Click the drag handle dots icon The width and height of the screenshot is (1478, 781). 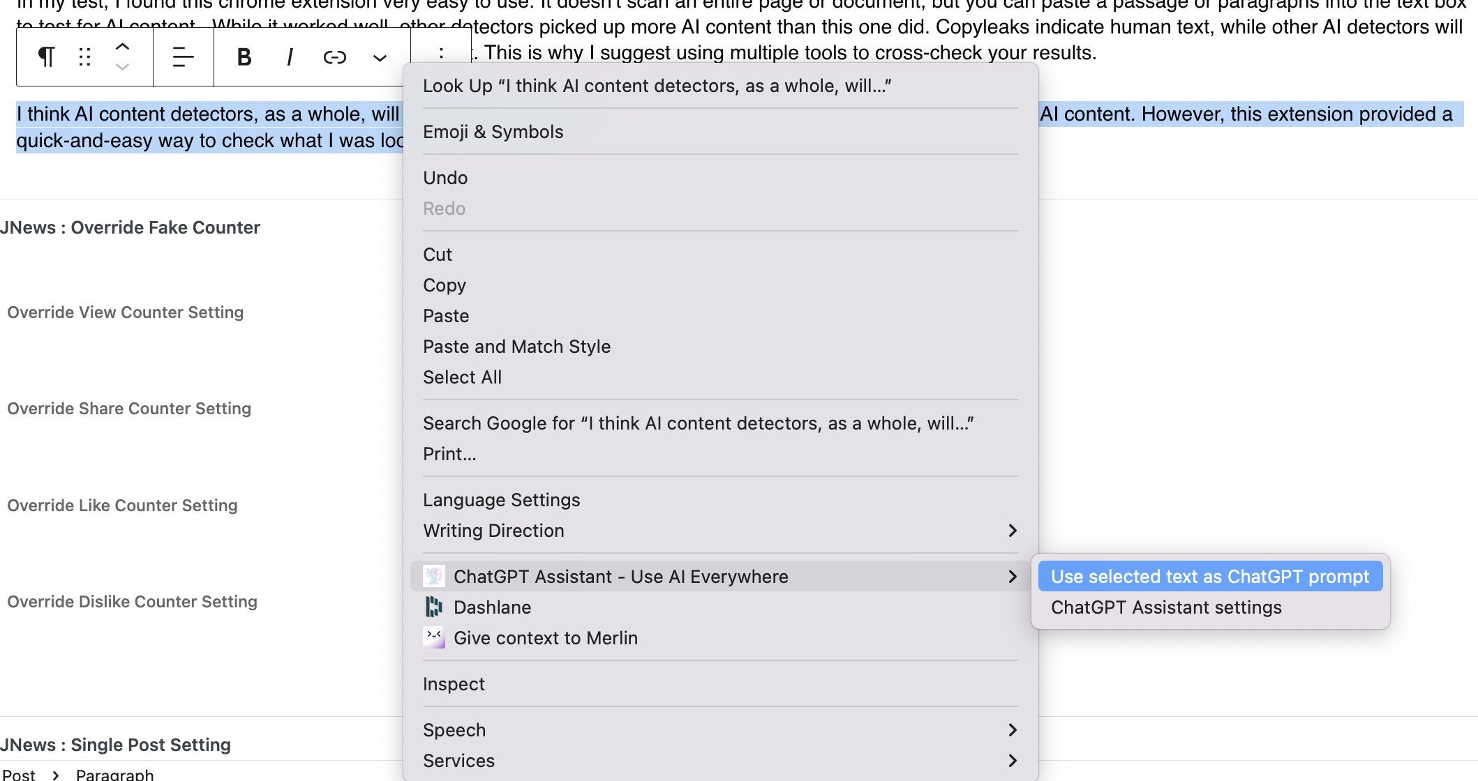pos(85,57)
